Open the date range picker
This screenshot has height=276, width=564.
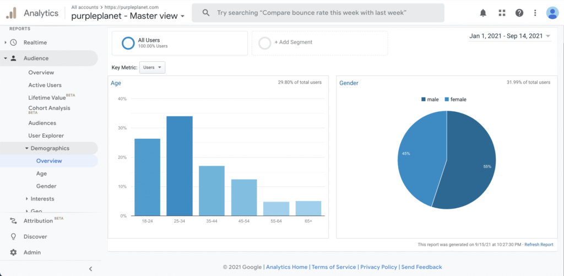(509, 36)
